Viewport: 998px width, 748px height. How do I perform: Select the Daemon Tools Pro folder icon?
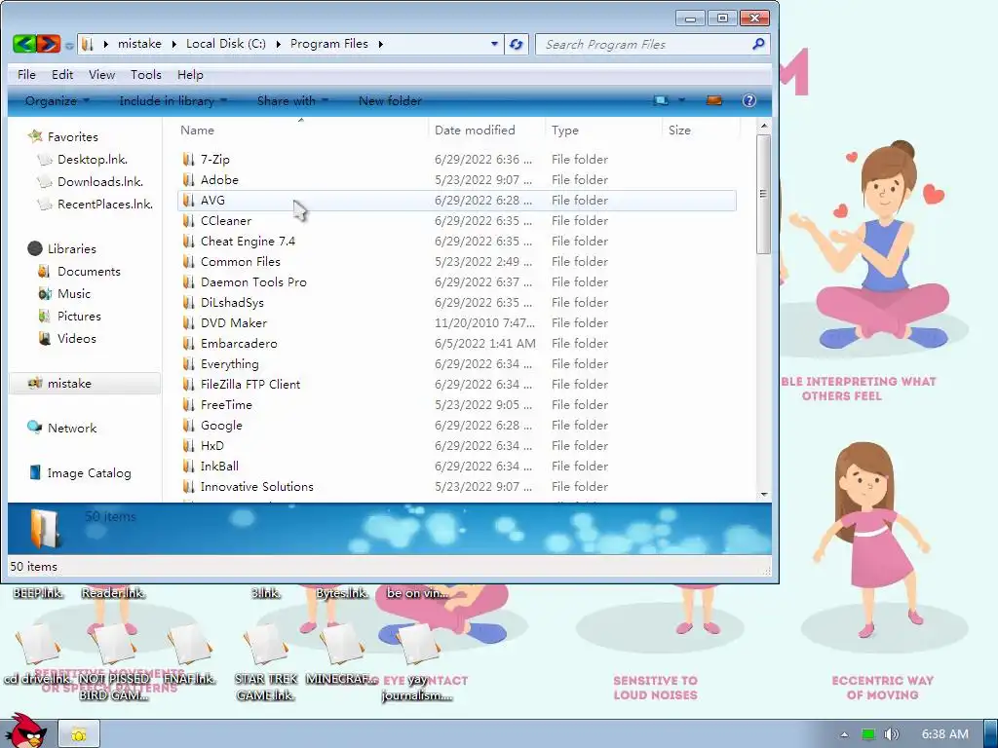coord(188,281)
